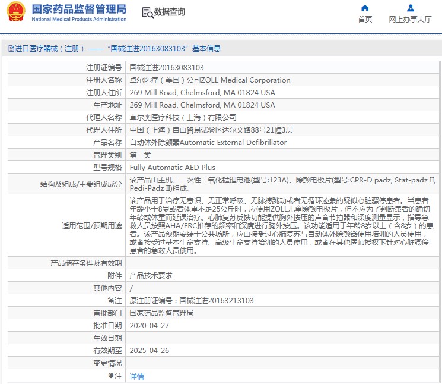Select the Fully Automatic AED Plus model
The width and height of the screenshot is (442, 384).
tap(172, 168)
